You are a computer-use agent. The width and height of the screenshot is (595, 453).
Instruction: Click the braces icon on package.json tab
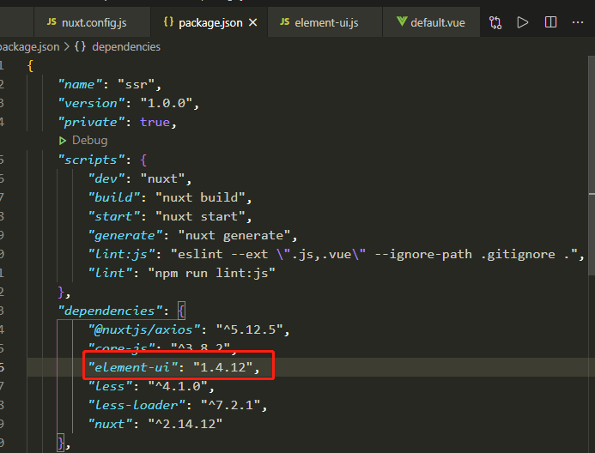point(168,22)
